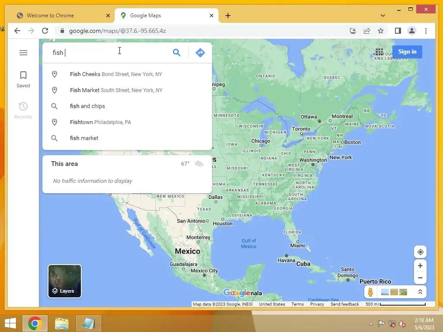Zoom in with the plus button
The width and height of the screenshot is (443, 332).
click(x=420, y=266)
